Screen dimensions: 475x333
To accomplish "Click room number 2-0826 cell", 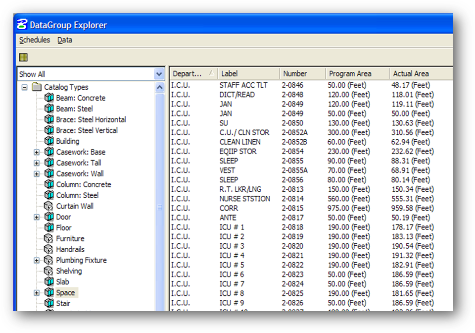I will (x=292, y=303).
